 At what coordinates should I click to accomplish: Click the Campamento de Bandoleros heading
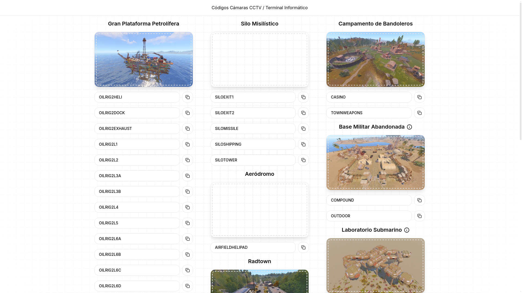(375, 24)
